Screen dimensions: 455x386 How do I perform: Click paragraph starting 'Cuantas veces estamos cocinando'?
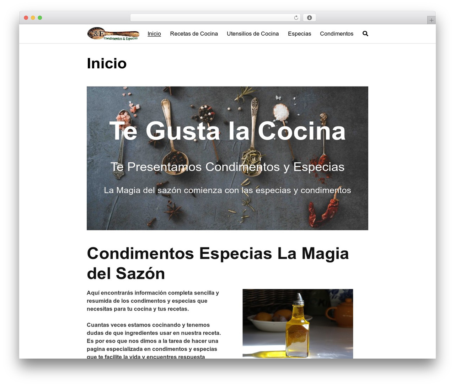coord(154,341)
